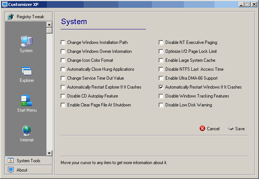The image size is (259, 179).
Task: Click the Customizer XP title bar icon
Action: [x=5, y=4]
